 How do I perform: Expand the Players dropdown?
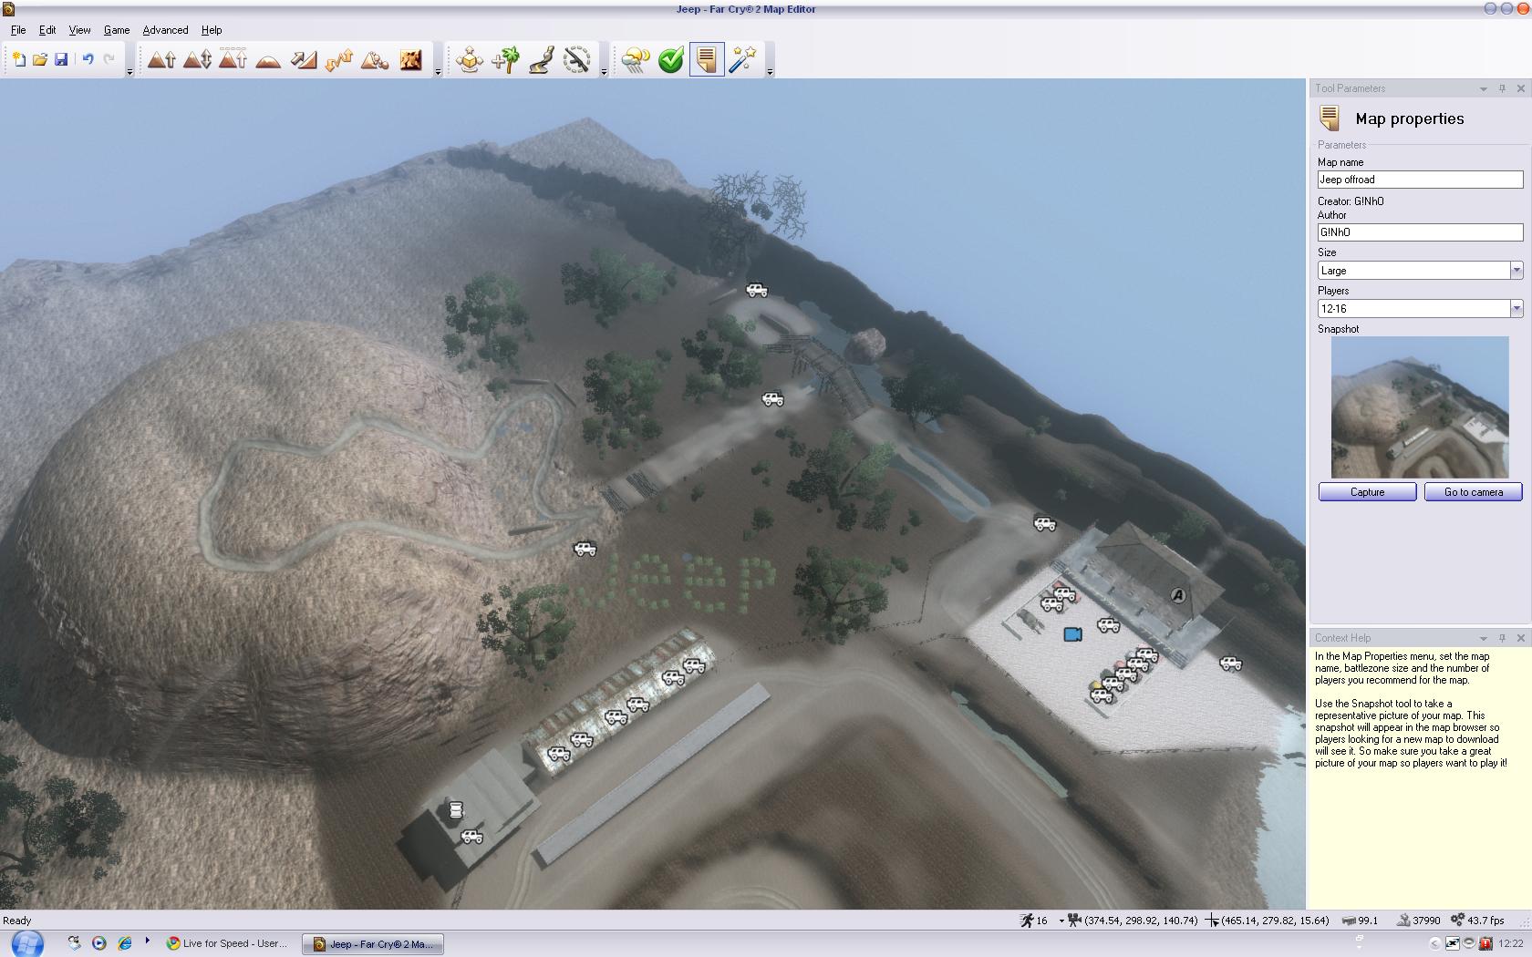(1516, 309)
